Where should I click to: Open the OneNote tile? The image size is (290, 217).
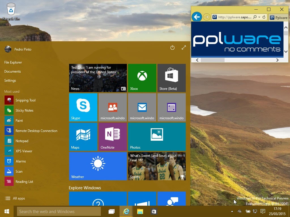pos(113,137)
